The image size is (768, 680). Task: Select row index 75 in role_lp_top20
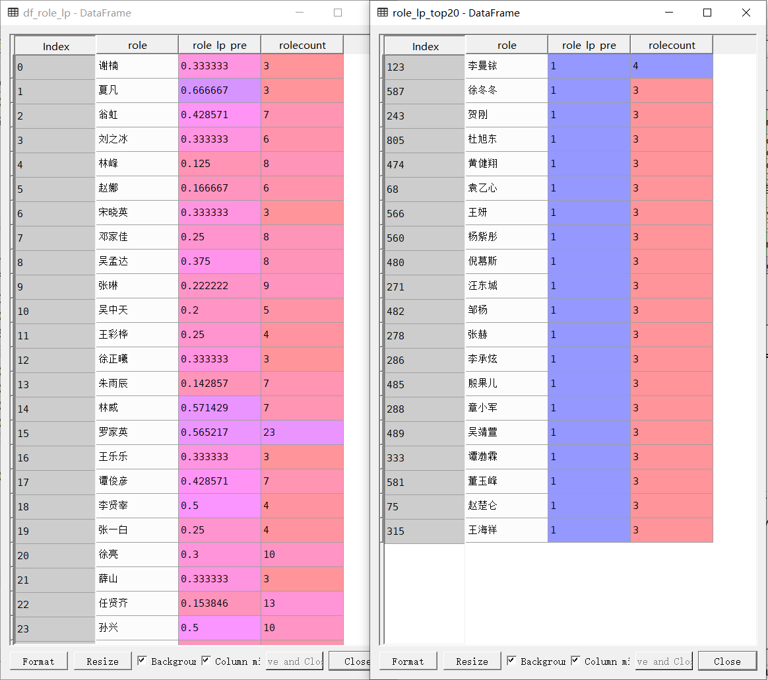[x=425, y=506]
